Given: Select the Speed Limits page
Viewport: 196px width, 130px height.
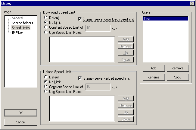Looking at the screenshot, I should point(21,28).
